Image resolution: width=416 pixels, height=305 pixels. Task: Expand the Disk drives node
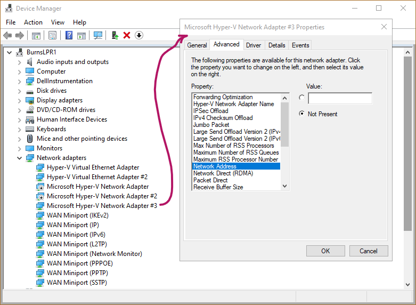[x=19, y=91]
